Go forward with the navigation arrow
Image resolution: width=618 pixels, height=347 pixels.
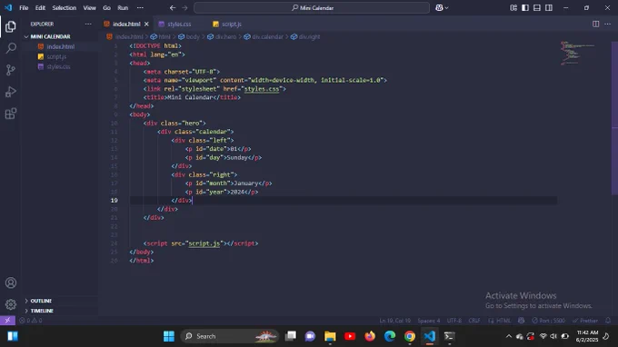[184, 7]
